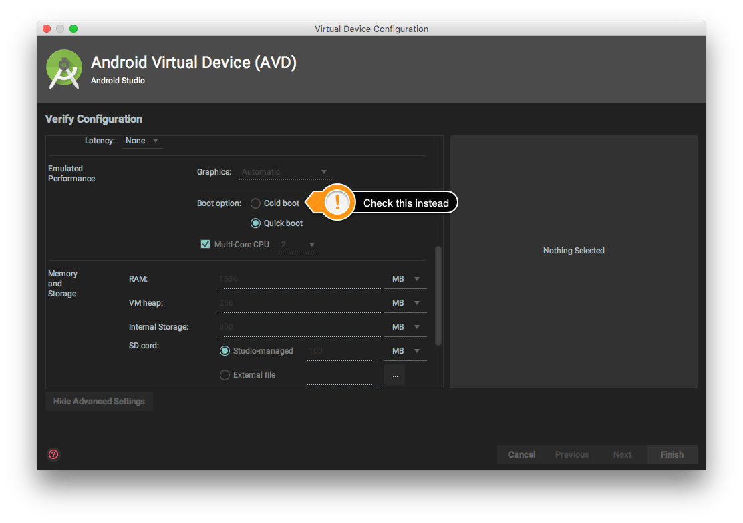Click the "Nothing Selected" text in preview pane
This screenshot has height=523, width=743.
(x=573, y=251)
